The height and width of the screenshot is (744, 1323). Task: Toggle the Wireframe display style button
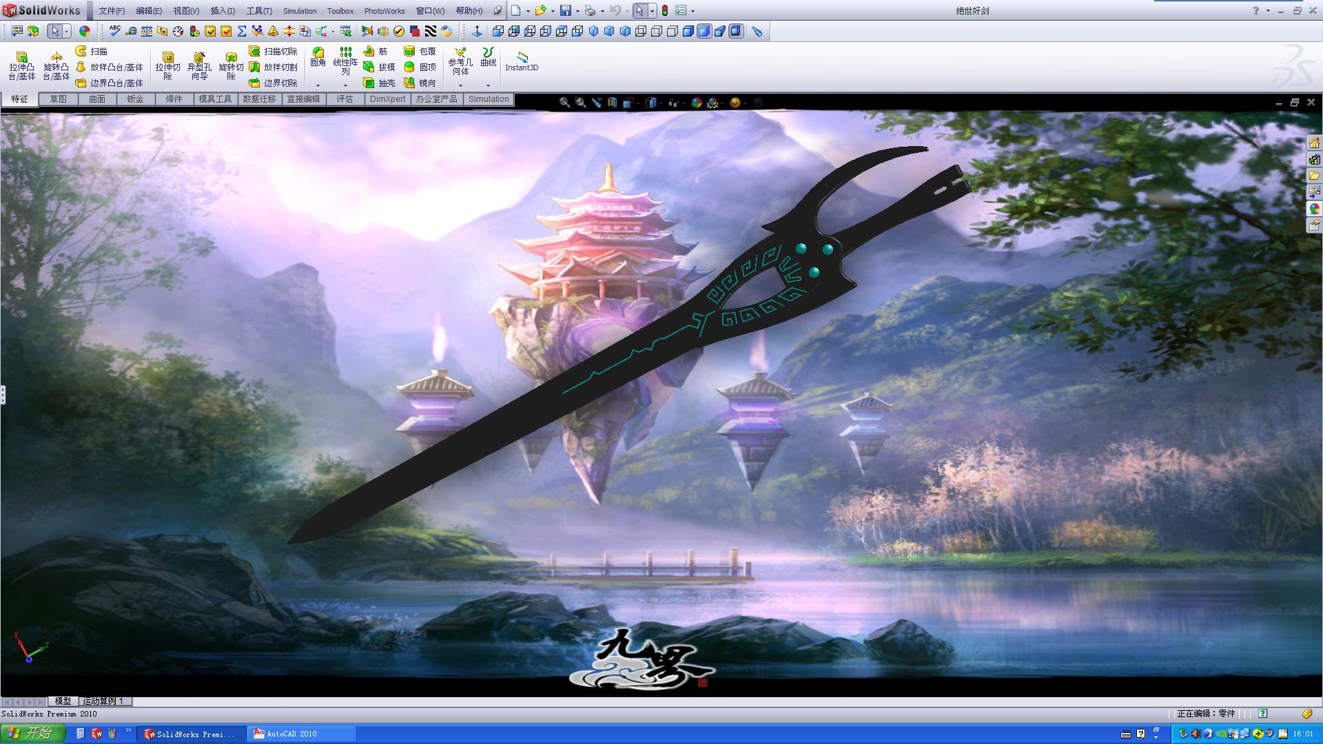click(640, 31)
